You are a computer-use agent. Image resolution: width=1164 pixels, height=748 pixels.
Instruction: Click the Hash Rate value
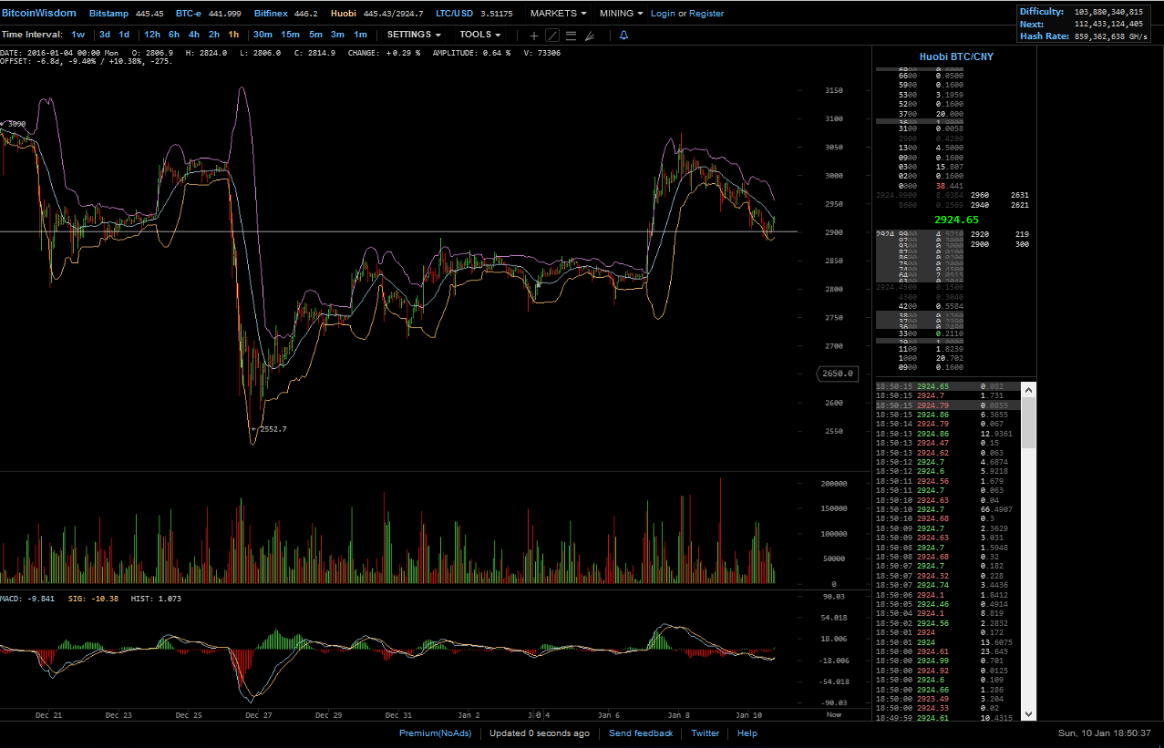[x=1111, y=36]
